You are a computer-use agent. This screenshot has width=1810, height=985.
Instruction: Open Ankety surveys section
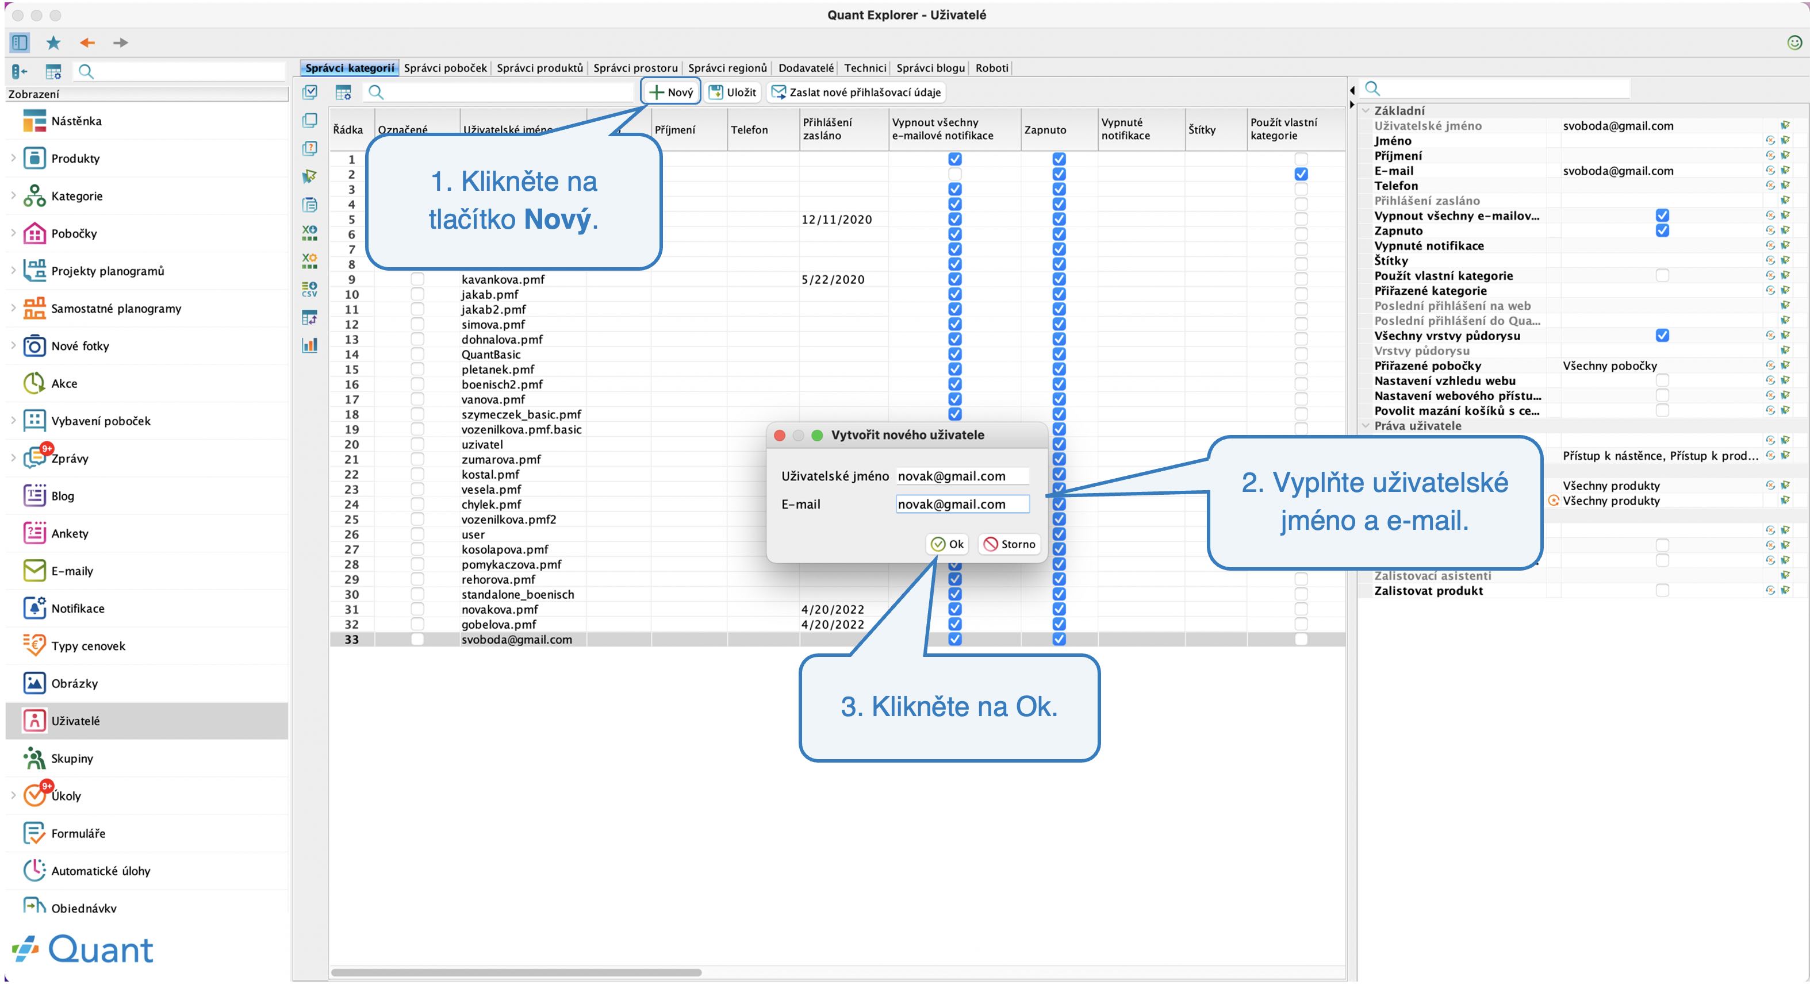(70, 533)
